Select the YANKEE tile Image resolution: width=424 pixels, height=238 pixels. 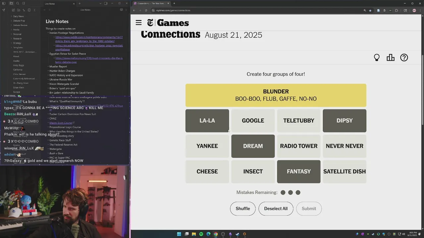pos(207,146)
